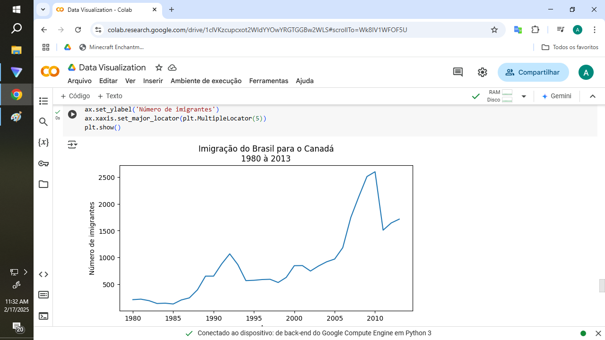Image resolution: width=605 pixels, height=340 pixels.
Task: Dismiss the connection status bar
Action: pos(598,333)
